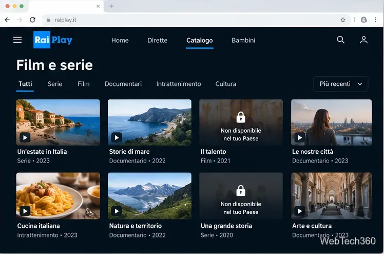The height and width of the screenshot is (254, 384).
Task: Open Il talento title link
Action: coord(214,152)
